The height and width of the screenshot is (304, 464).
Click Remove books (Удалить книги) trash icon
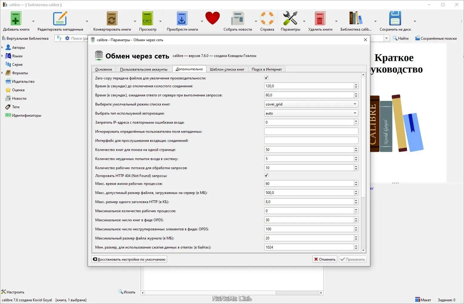tap(320, 18)
